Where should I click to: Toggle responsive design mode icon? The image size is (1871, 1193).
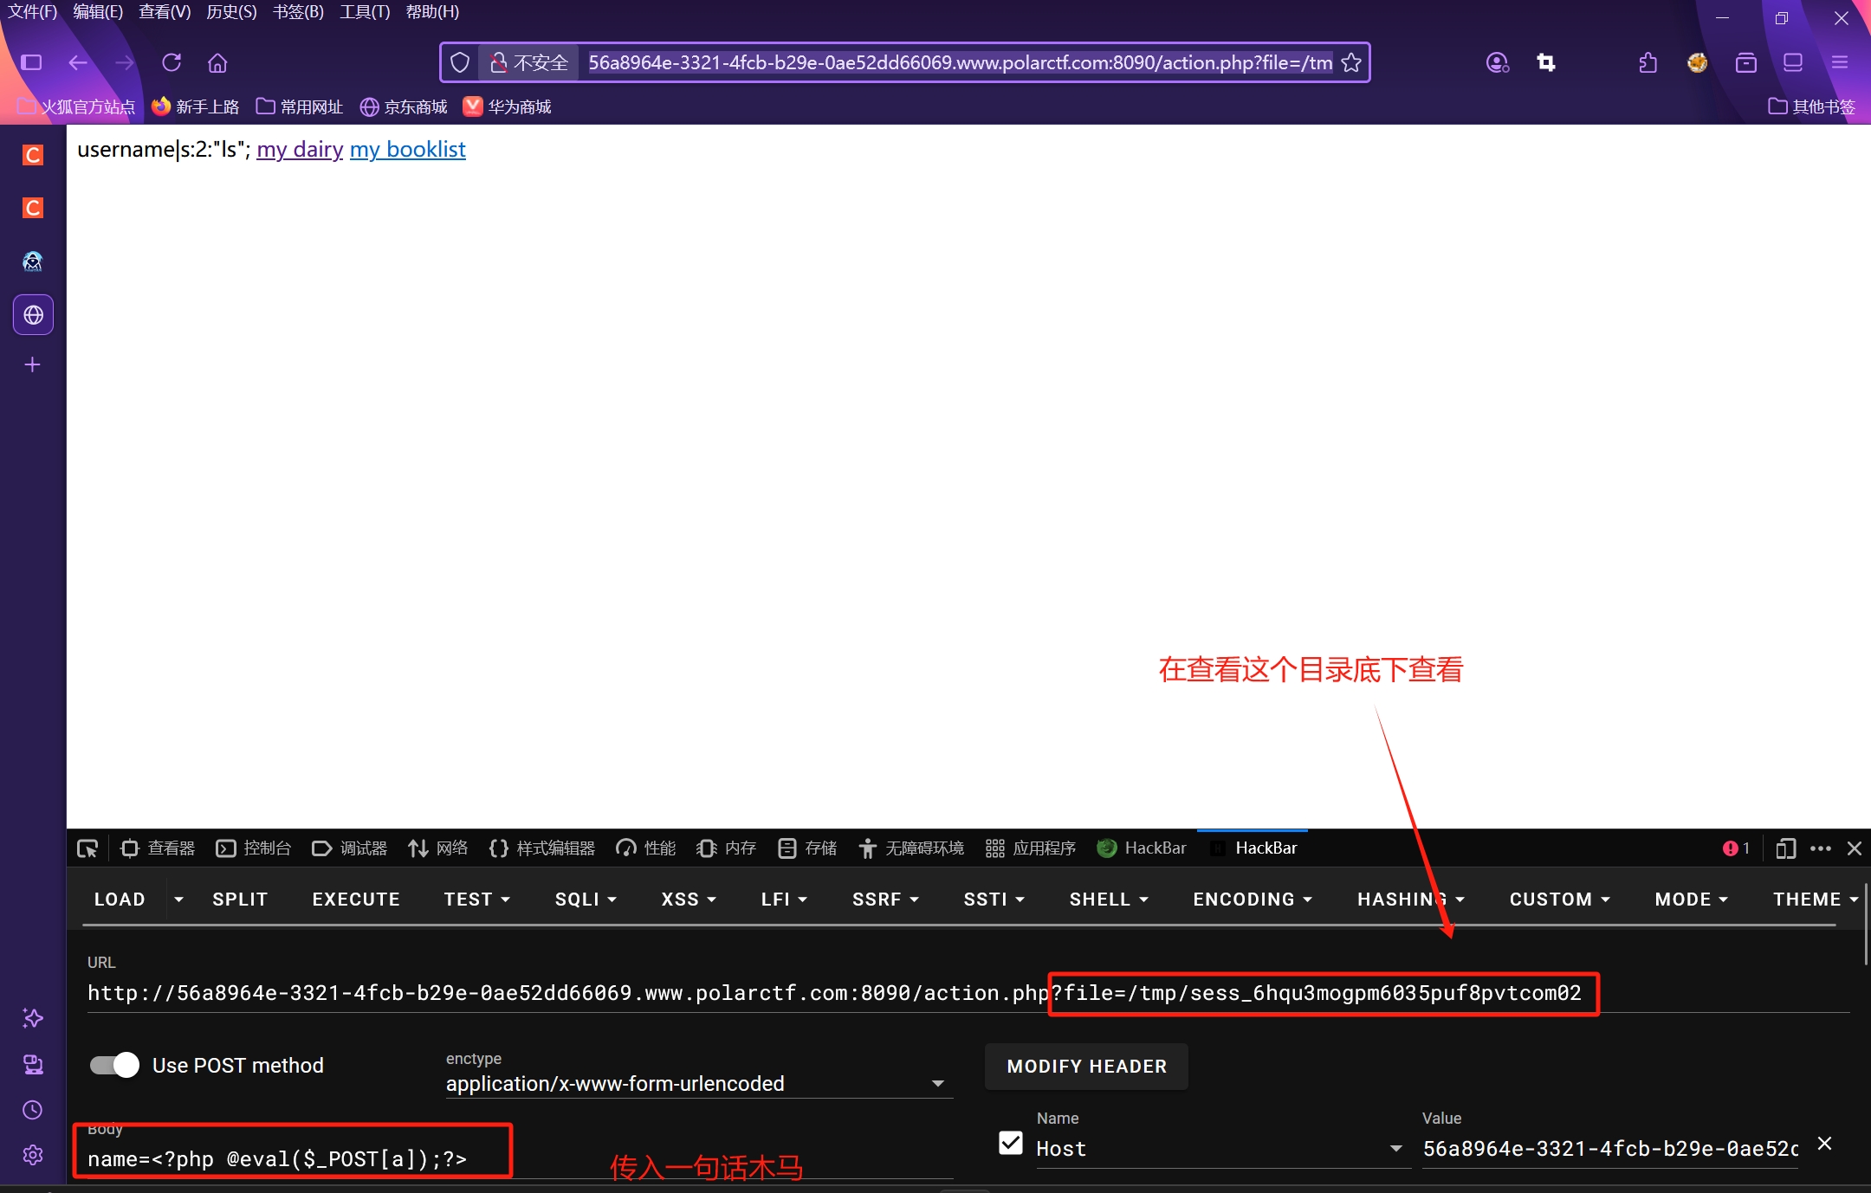click(x=1785, y=848)
